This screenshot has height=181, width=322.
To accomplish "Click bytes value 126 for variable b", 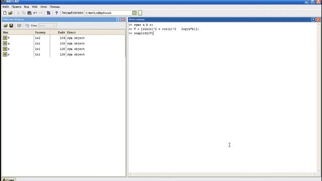I will 62,49.
